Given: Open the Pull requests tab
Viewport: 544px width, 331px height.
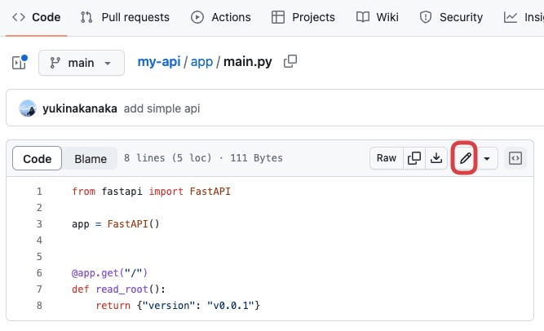Looking at the screenshot, I should click(x=126, y=17).
